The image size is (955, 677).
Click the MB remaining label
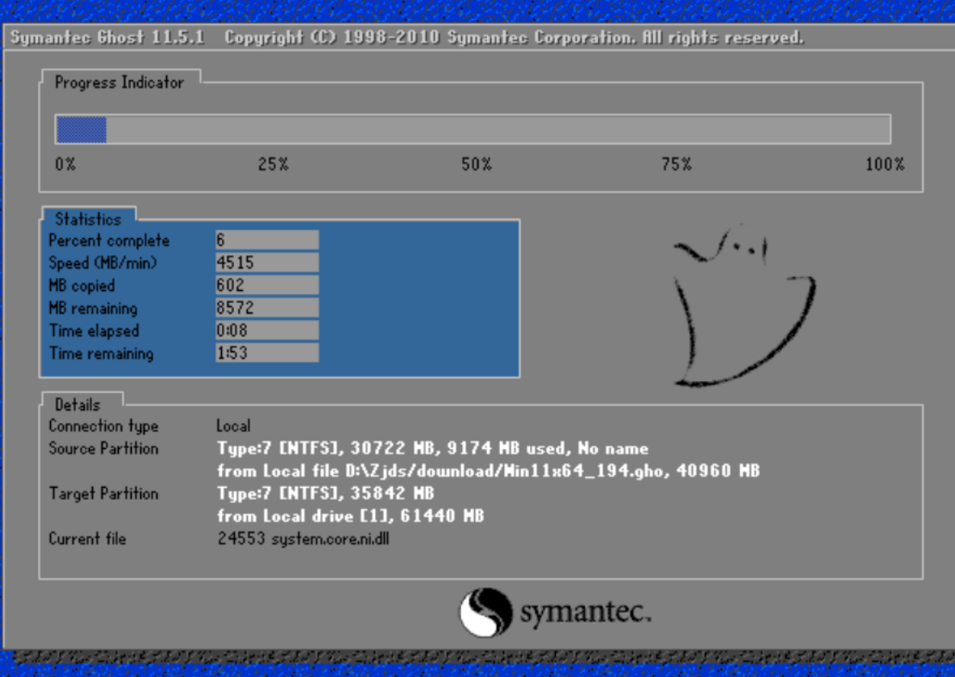tap(93, 308)
